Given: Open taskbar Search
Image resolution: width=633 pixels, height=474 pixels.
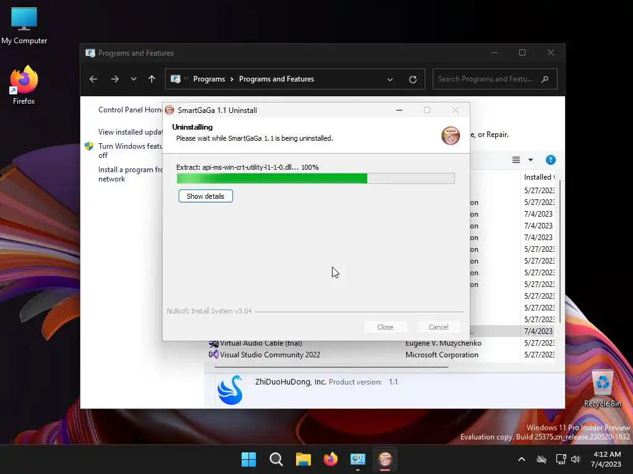Looking at the screenshot, I should [276, 459].
